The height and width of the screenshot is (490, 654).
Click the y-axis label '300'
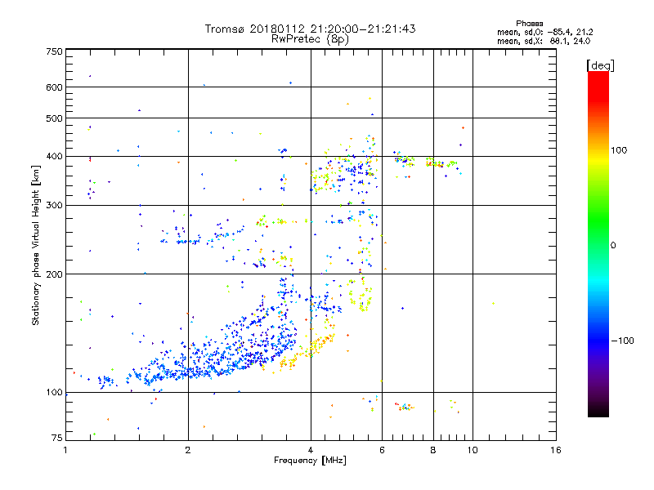point(54,206)
